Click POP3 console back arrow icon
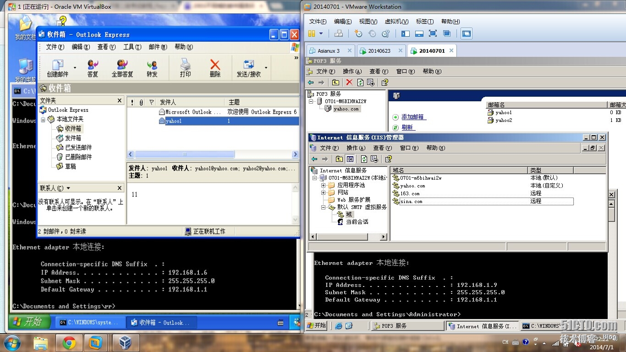Screen dimensions: 626x352 [311, 82]
